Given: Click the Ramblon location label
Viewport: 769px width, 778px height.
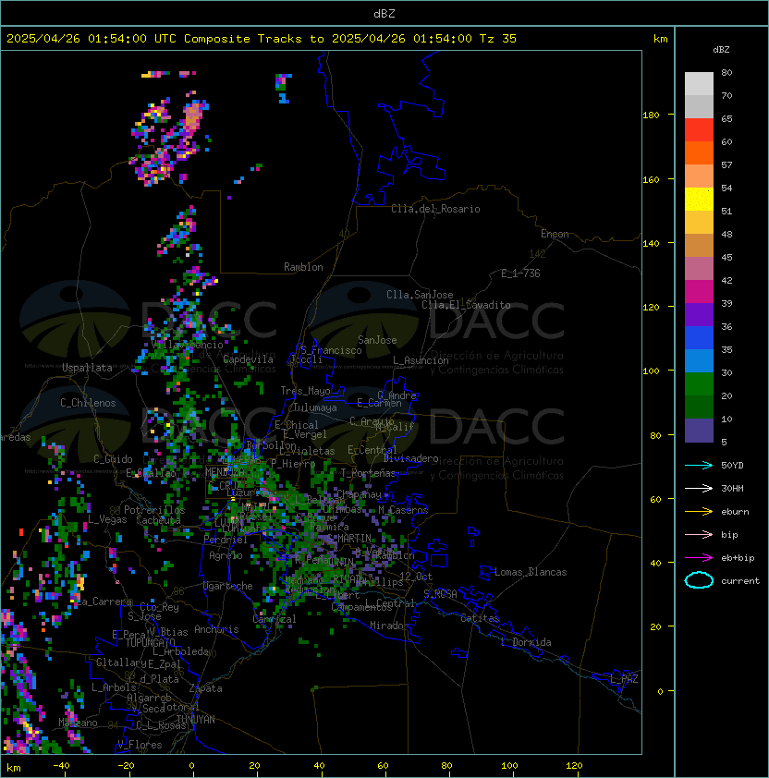Looking at the screenshot, I should click(303, 267).
